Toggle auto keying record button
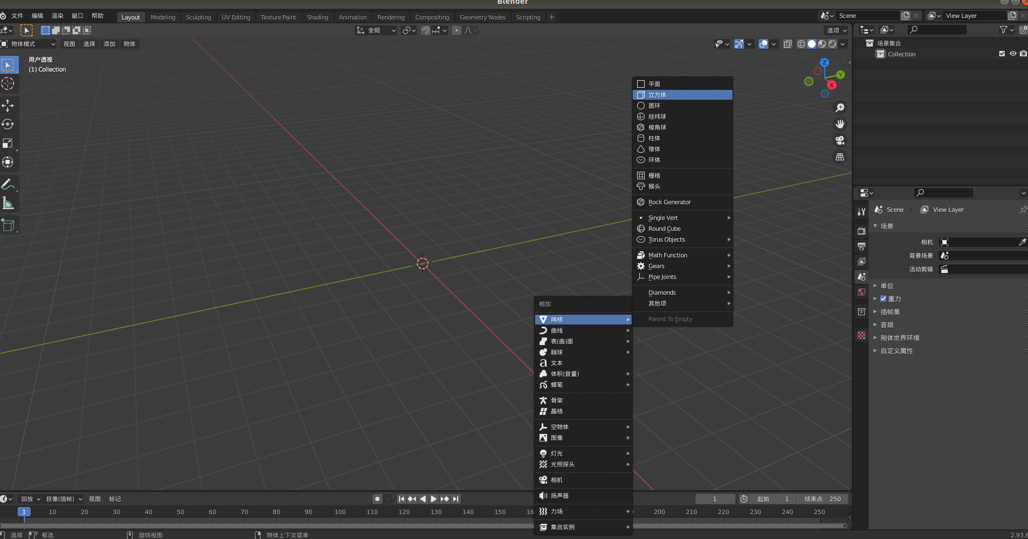The height and width of the screenshot is (539, 1028). 377,499
